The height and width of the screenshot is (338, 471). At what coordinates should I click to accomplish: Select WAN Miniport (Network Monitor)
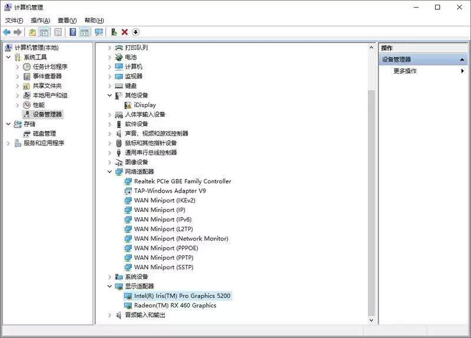click(x=181, y=238)
